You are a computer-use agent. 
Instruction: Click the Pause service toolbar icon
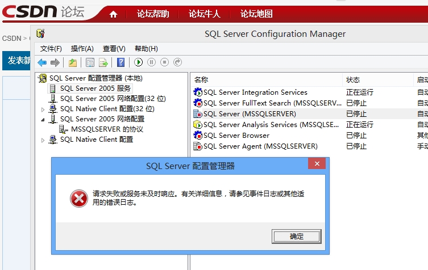pyautogui.click(x=151, y=62)
